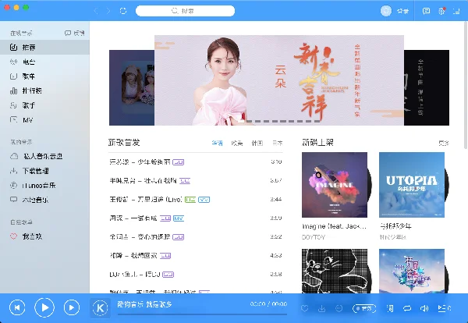Click the MV badge on the Live song row
The height and width of the screenshot is (323, 468).
[204, 200]
